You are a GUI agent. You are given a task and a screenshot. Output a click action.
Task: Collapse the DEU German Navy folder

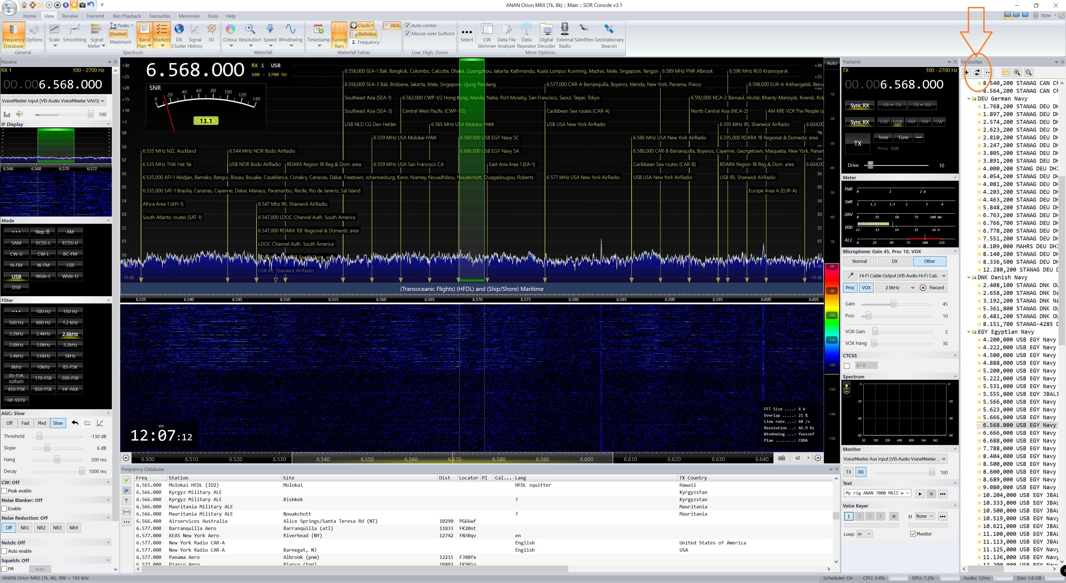968,99
